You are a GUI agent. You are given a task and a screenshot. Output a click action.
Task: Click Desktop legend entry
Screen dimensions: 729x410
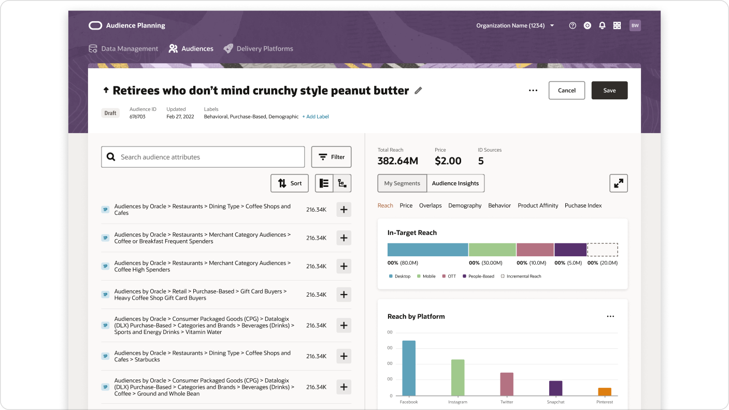pos(399,276)
